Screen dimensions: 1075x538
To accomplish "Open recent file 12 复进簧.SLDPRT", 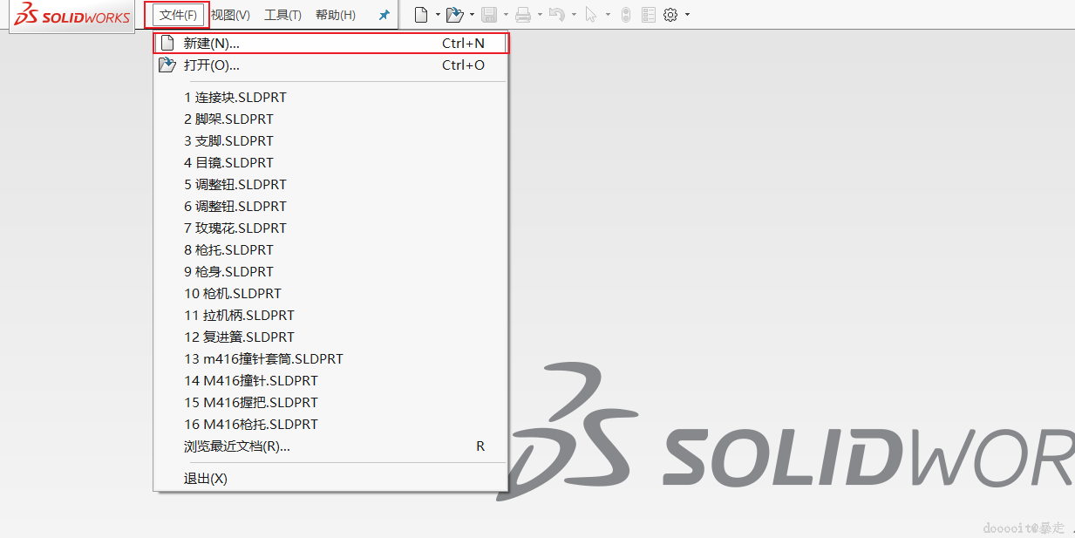I will click(330, 337).
